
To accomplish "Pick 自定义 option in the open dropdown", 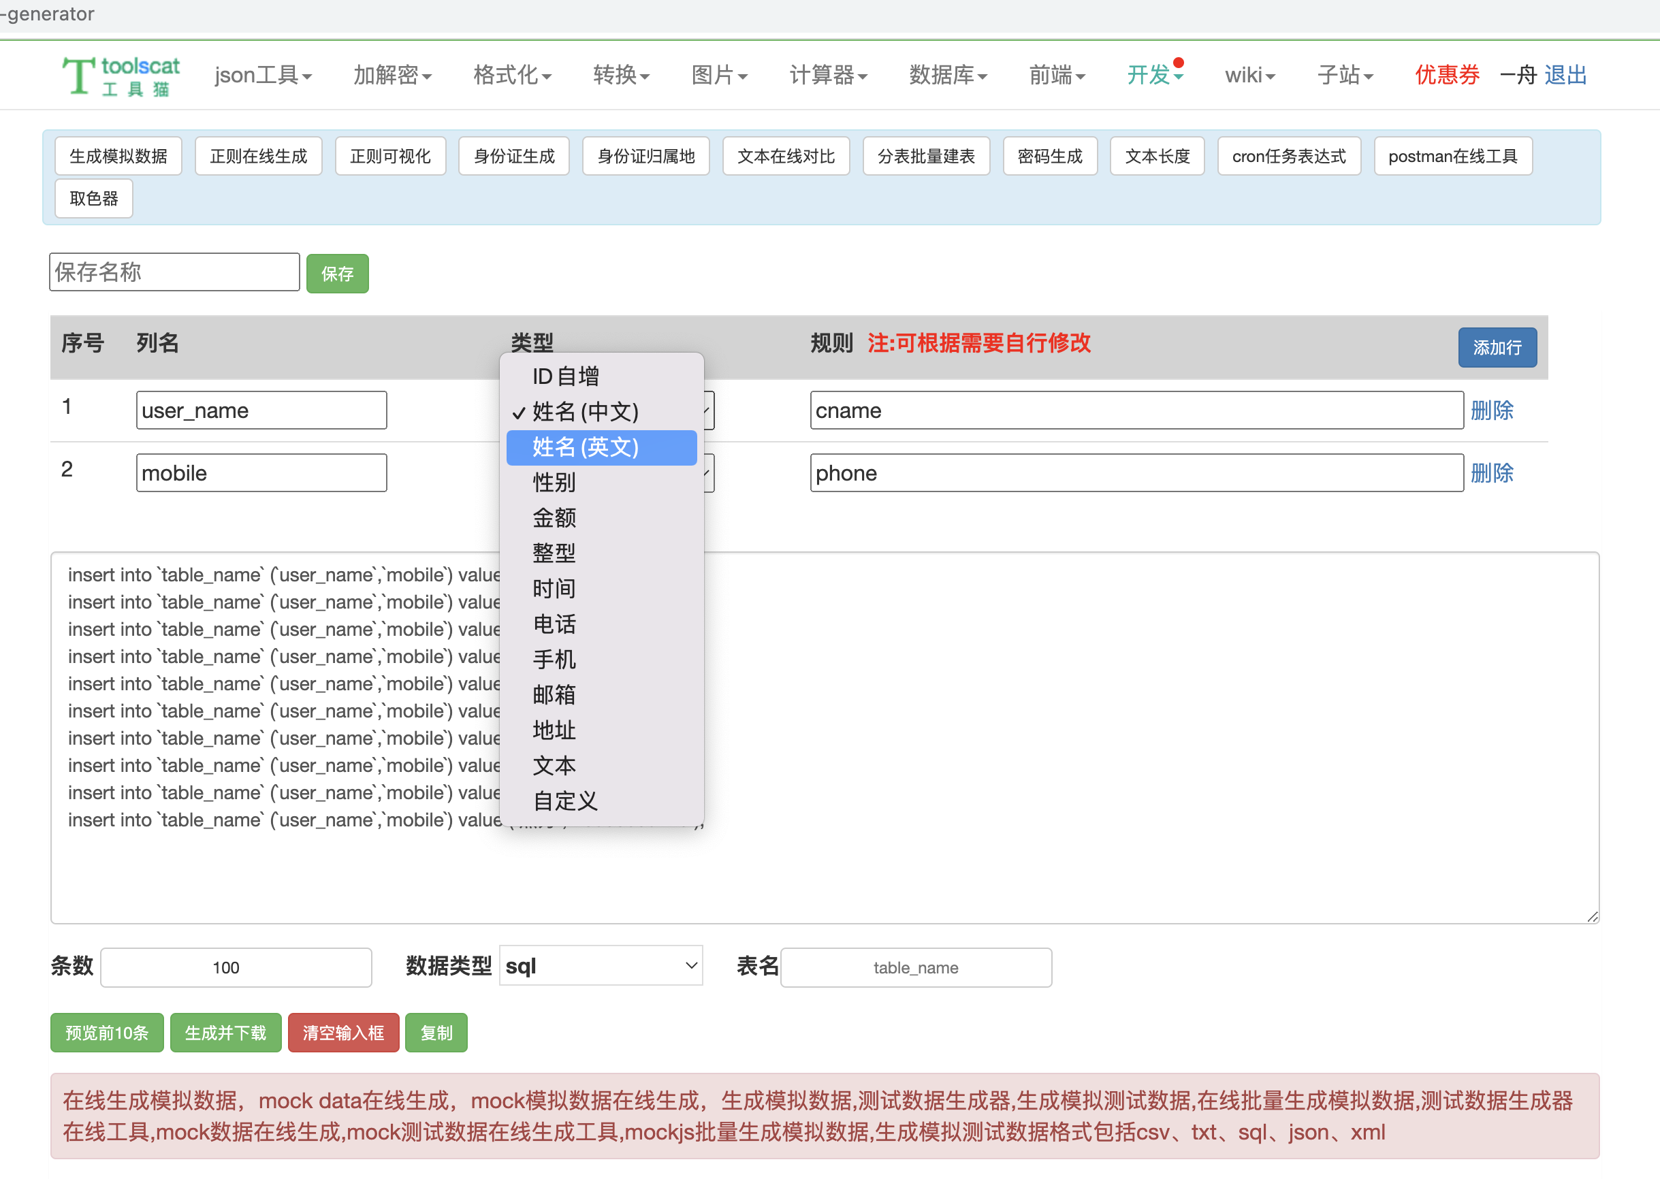I will coord(564,801).
